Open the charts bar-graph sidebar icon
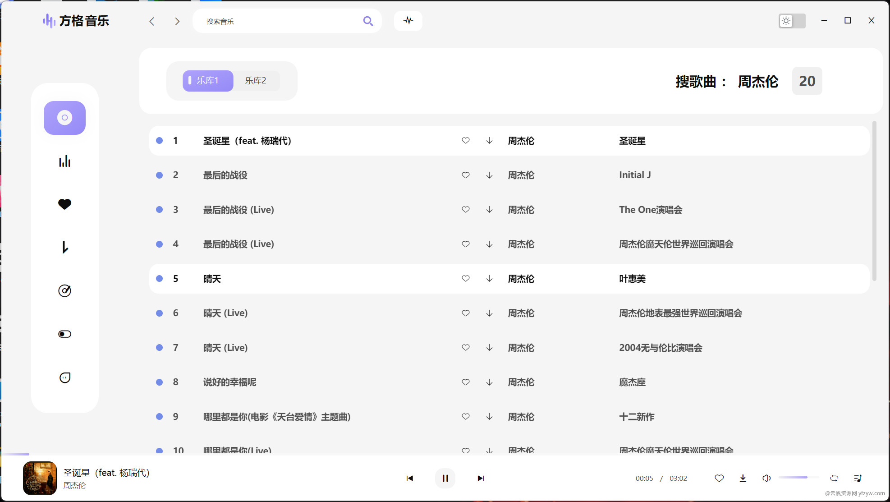Screen dimensions: 890x502 (64, 161)
